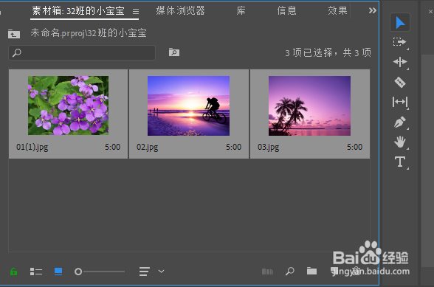Image resolution: width=434 pixels, height=287 pixels.
Task: Click the 02.jpg file name
Action: [x=148, y=147]
